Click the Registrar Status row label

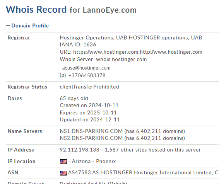click(x=27, y=87)
